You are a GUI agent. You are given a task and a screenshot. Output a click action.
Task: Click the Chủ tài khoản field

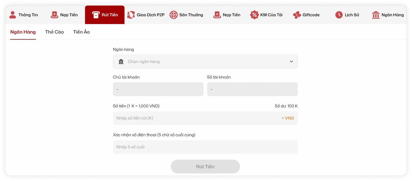158,89
